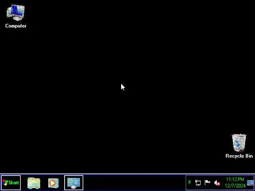
Task: Click the show desktop button at tray end
Action: tap(250, 183)
